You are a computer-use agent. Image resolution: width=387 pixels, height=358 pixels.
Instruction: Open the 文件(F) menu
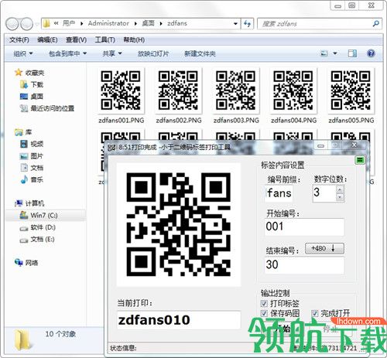point(19,40)
